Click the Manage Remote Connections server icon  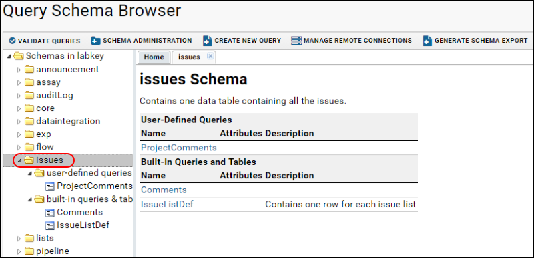coord(296,41)
